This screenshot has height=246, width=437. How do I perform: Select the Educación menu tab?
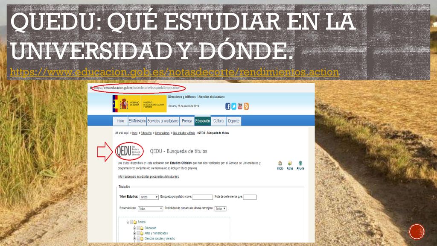point(203,121)
